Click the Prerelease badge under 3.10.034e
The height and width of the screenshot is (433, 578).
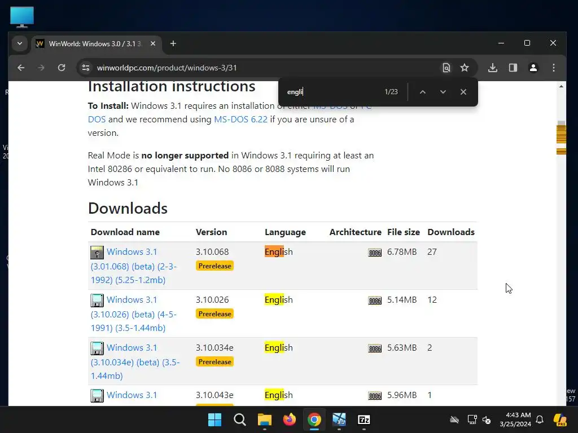point(214,361)
